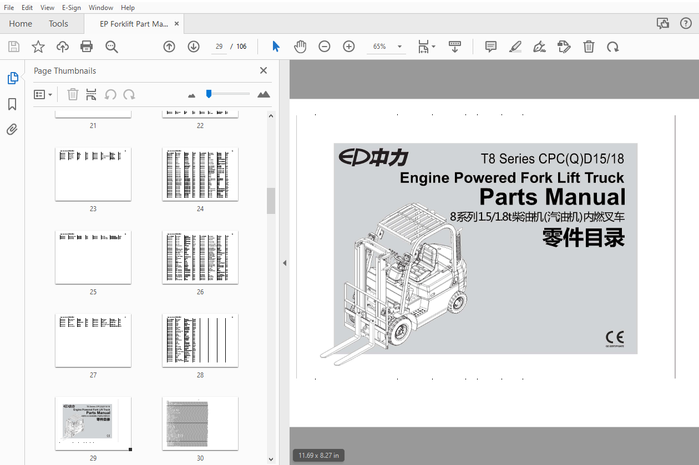The image size is (699, 465).
Task: Open the Edit menu
Action: coord(27,8)
